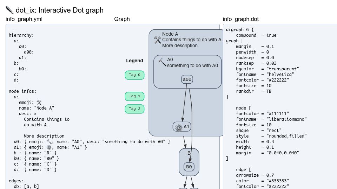Select the Tag 0 legend button

(134, 75)
